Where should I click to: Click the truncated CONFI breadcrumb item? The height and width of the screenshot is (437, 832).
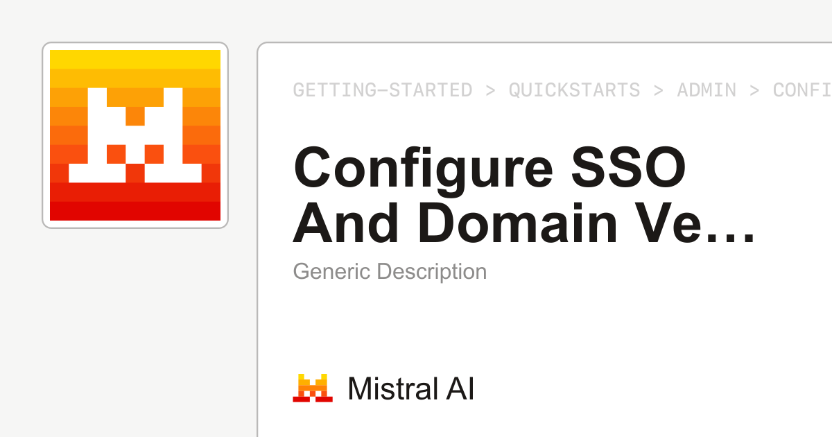coord(802,90)
